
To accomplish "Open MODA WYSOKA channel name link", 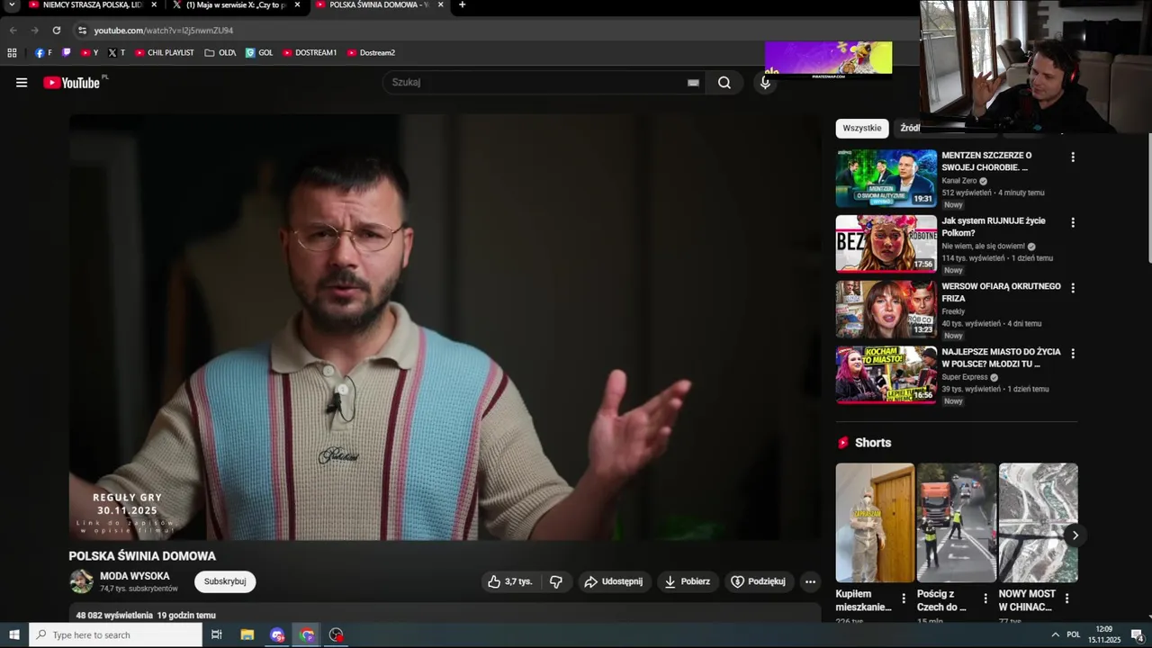I will tap(135, 576).
